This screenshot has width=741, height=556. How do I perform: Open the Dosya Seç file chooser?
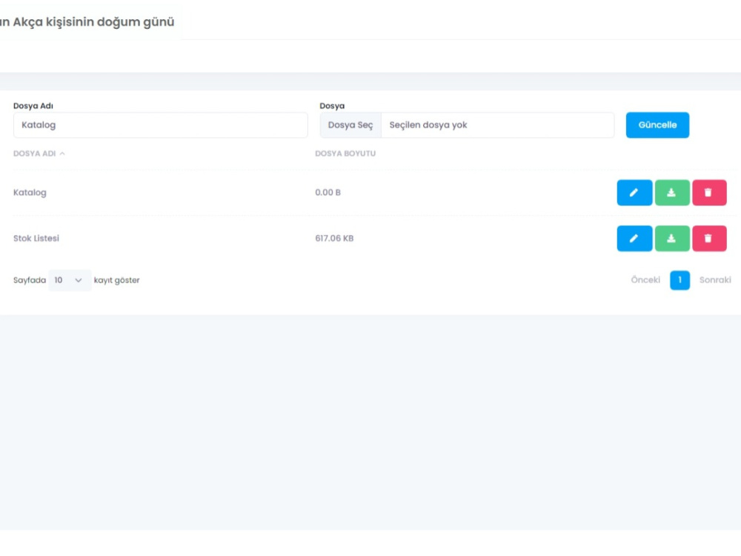(x=350, y=125)
